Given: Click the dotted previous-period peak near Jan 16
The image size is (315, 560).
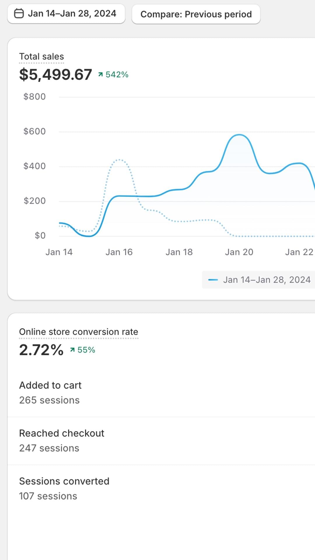Looking at the screenshot, I should pos(119,160).
